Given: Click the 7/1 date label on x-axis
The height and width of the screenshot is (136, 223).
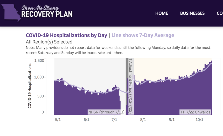Looking at the screenshot, I should click(114, 120).
